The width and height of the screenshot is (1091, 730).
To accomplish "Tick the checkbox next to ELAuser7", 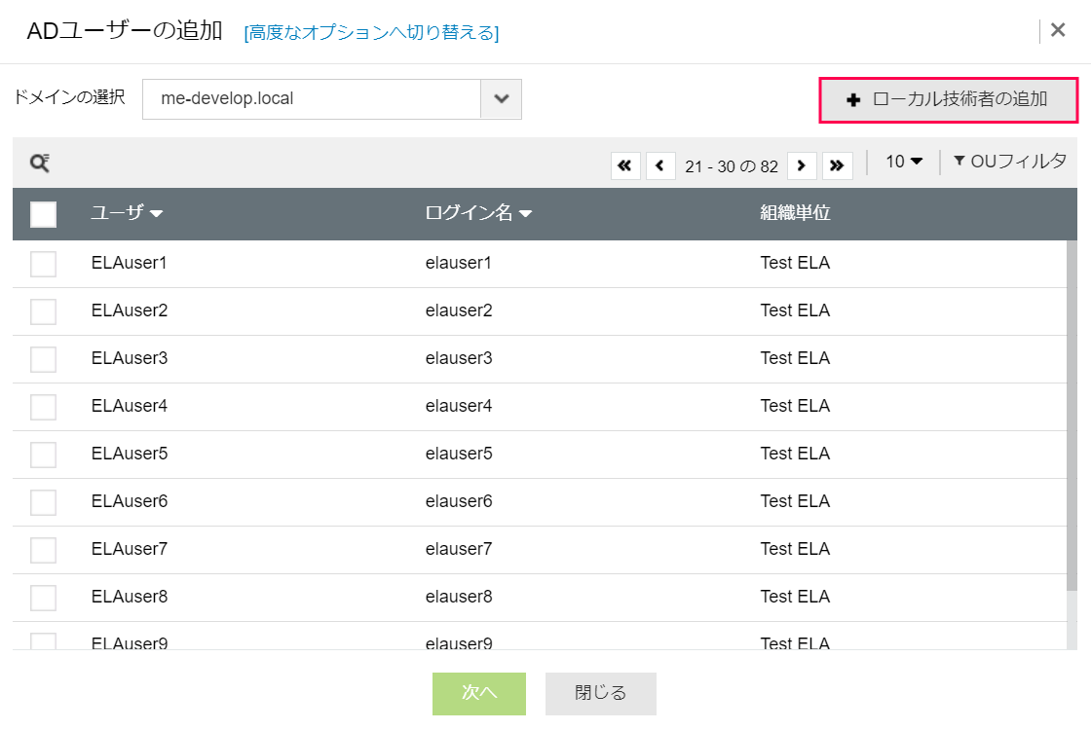I will click(43, 550).
